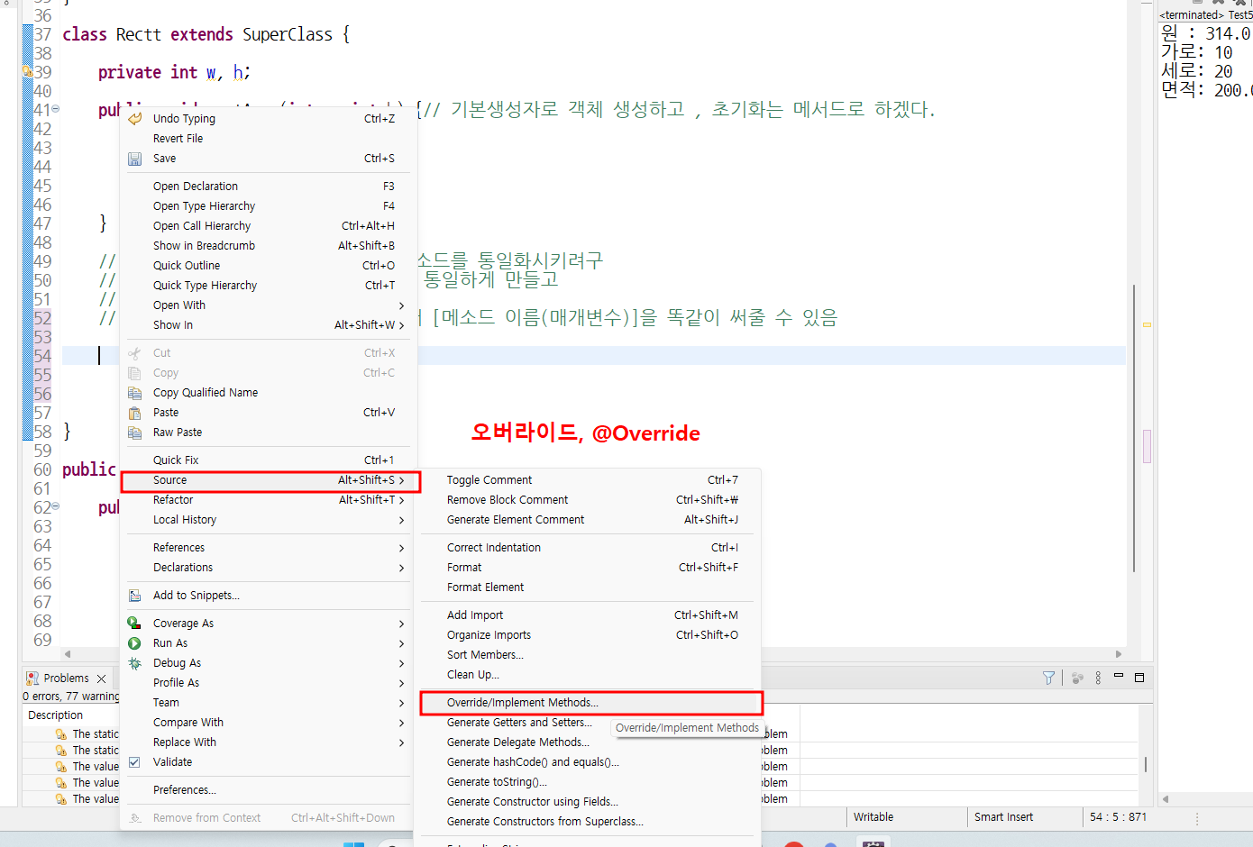Image resolution: width=1253 pixels, height=847 pixels.
Task: Expand the Show In submenu
Action: point(175,324)
